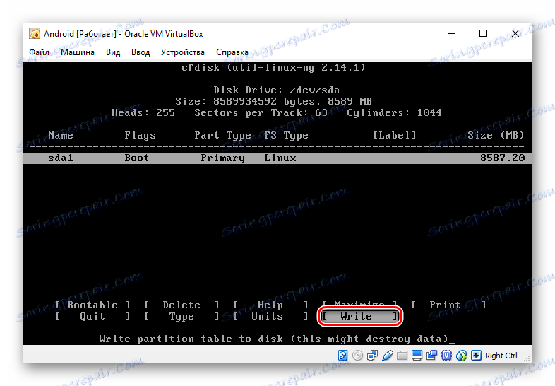Select the Print option
The image size is (555, 386).
pos(448,305)
